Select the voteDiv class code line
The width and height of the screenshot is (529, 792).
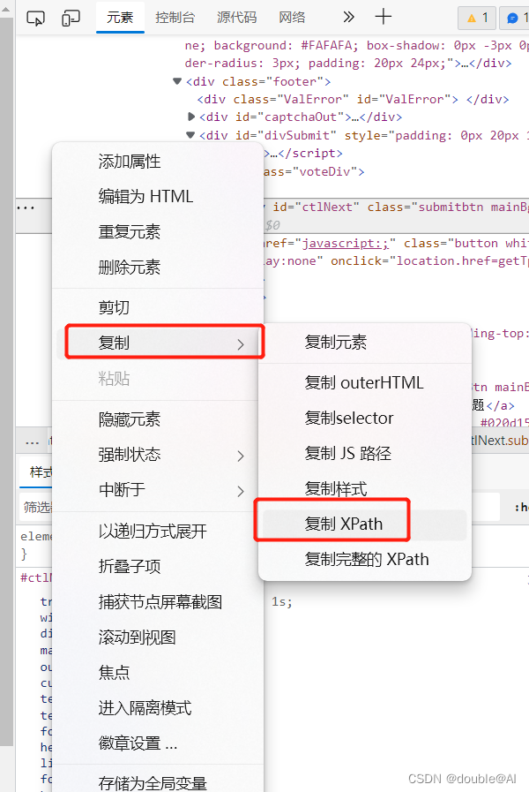pyautogui.click(x=314, y=172)
